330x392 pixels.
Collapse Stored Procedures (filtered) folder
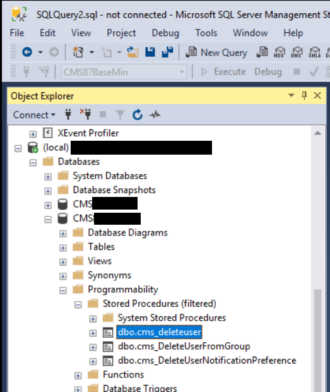pyautogui.click(x=78, y=305)
